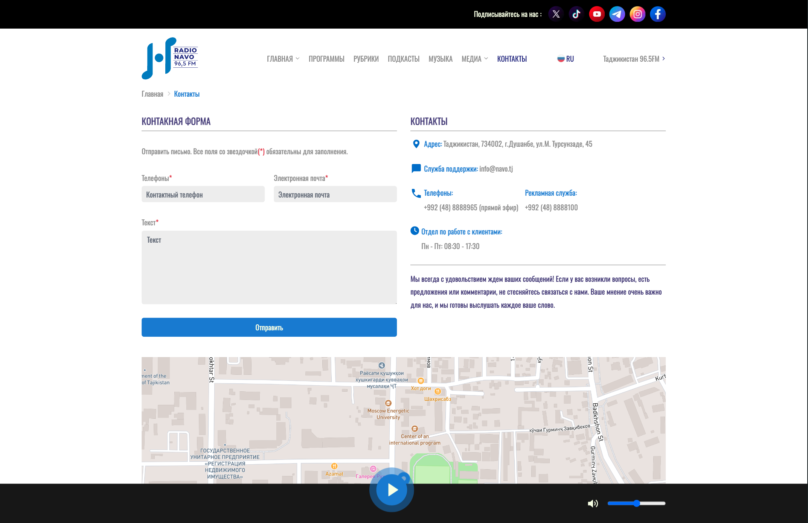Open the Telegram social icon
Screen dimensions: 808x523
click(617, 14)
